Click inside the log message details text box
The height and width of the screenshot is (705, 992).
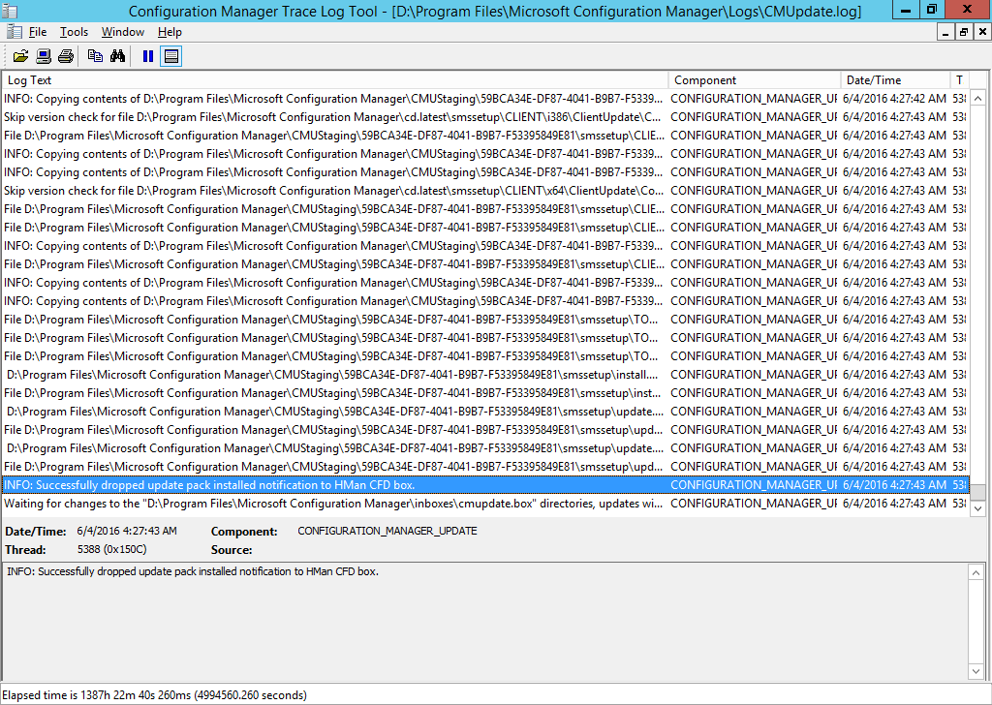tap(485, 622)
